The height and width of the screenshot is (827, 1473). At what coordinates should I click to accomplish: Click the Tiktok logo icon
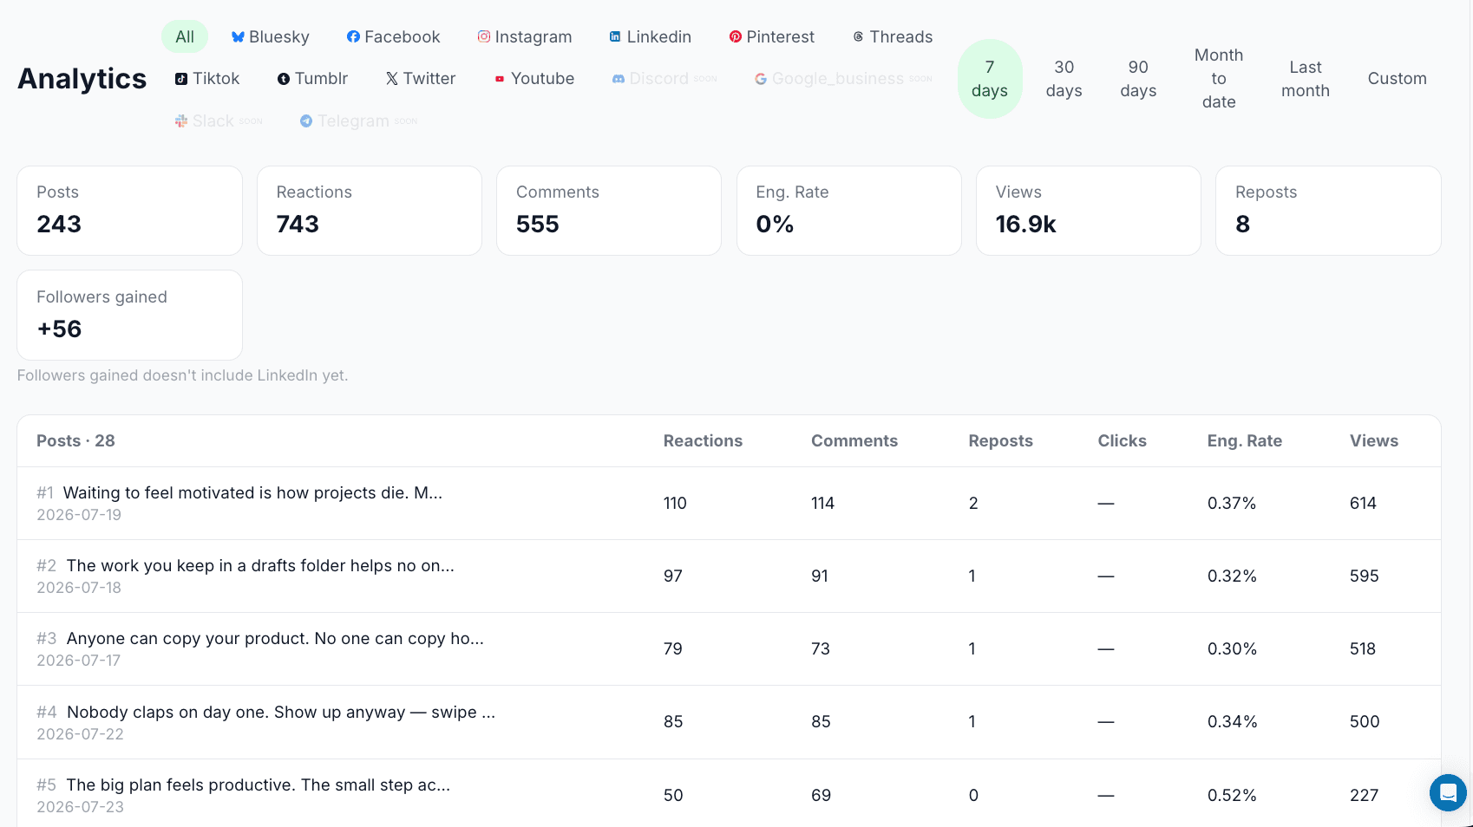(x=181, y=79)
